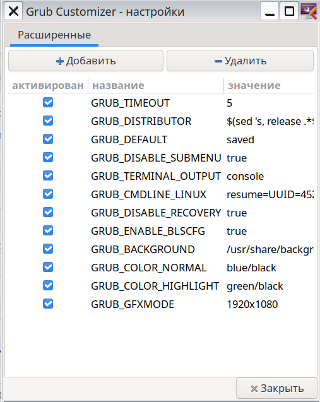This screenshot has width=320, height=402.
Task: Select the GRUB_DISABLE_RECOVERY name cell
Action: pos(156,213)
